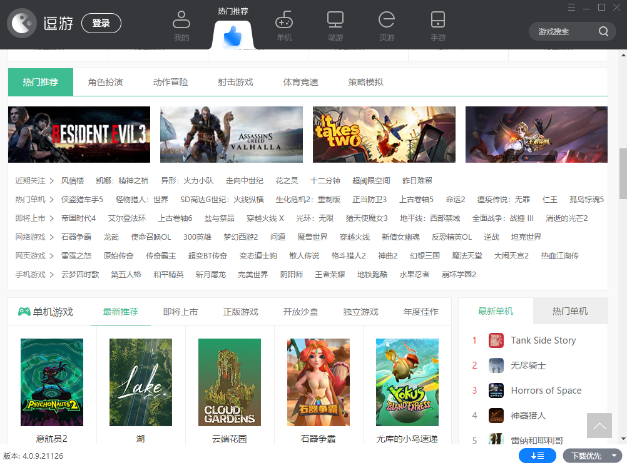The height and width of the screenshot is (465, 627).
Task: Expand 近期关注 category arrow
Action: click(51, 181)
